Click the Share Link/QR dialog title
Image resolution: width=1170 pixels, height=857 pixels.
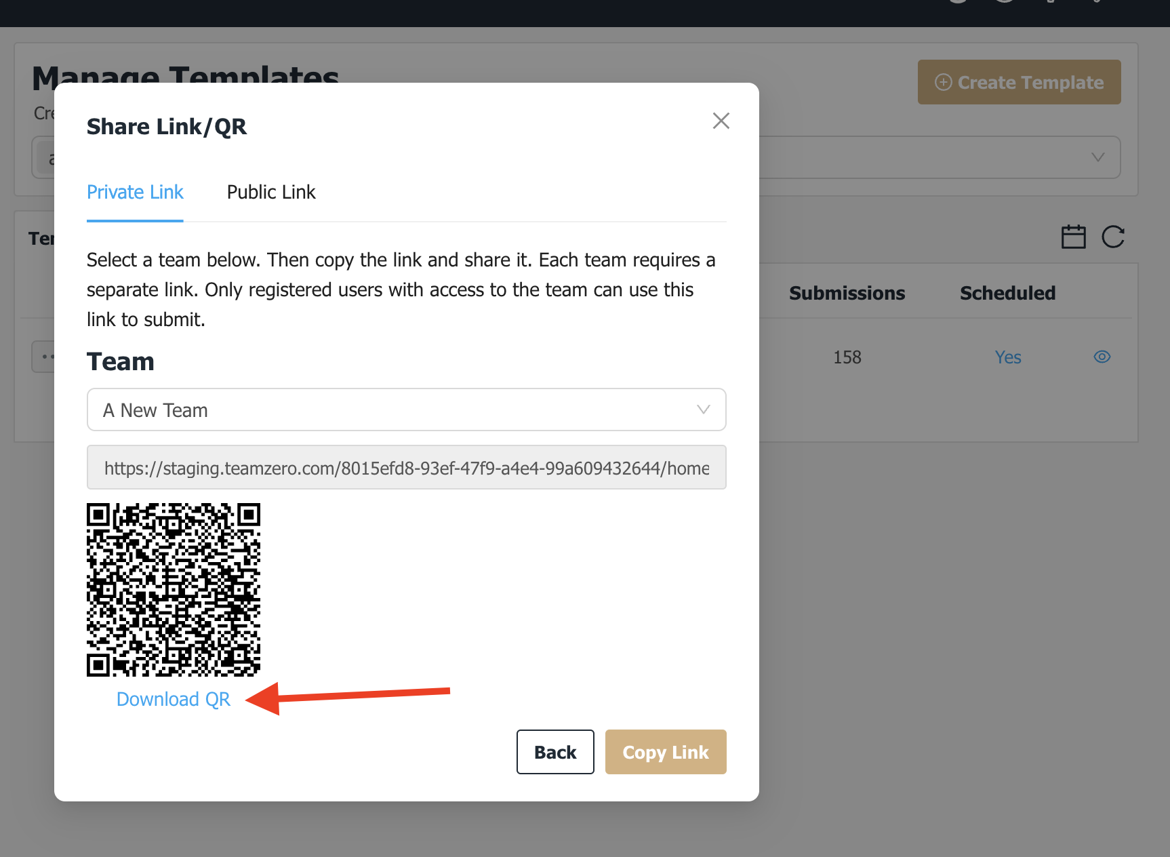click(167, 127)
